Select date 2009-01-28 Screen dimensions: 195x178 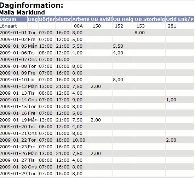pyautogui.click(x=13, y=167)
